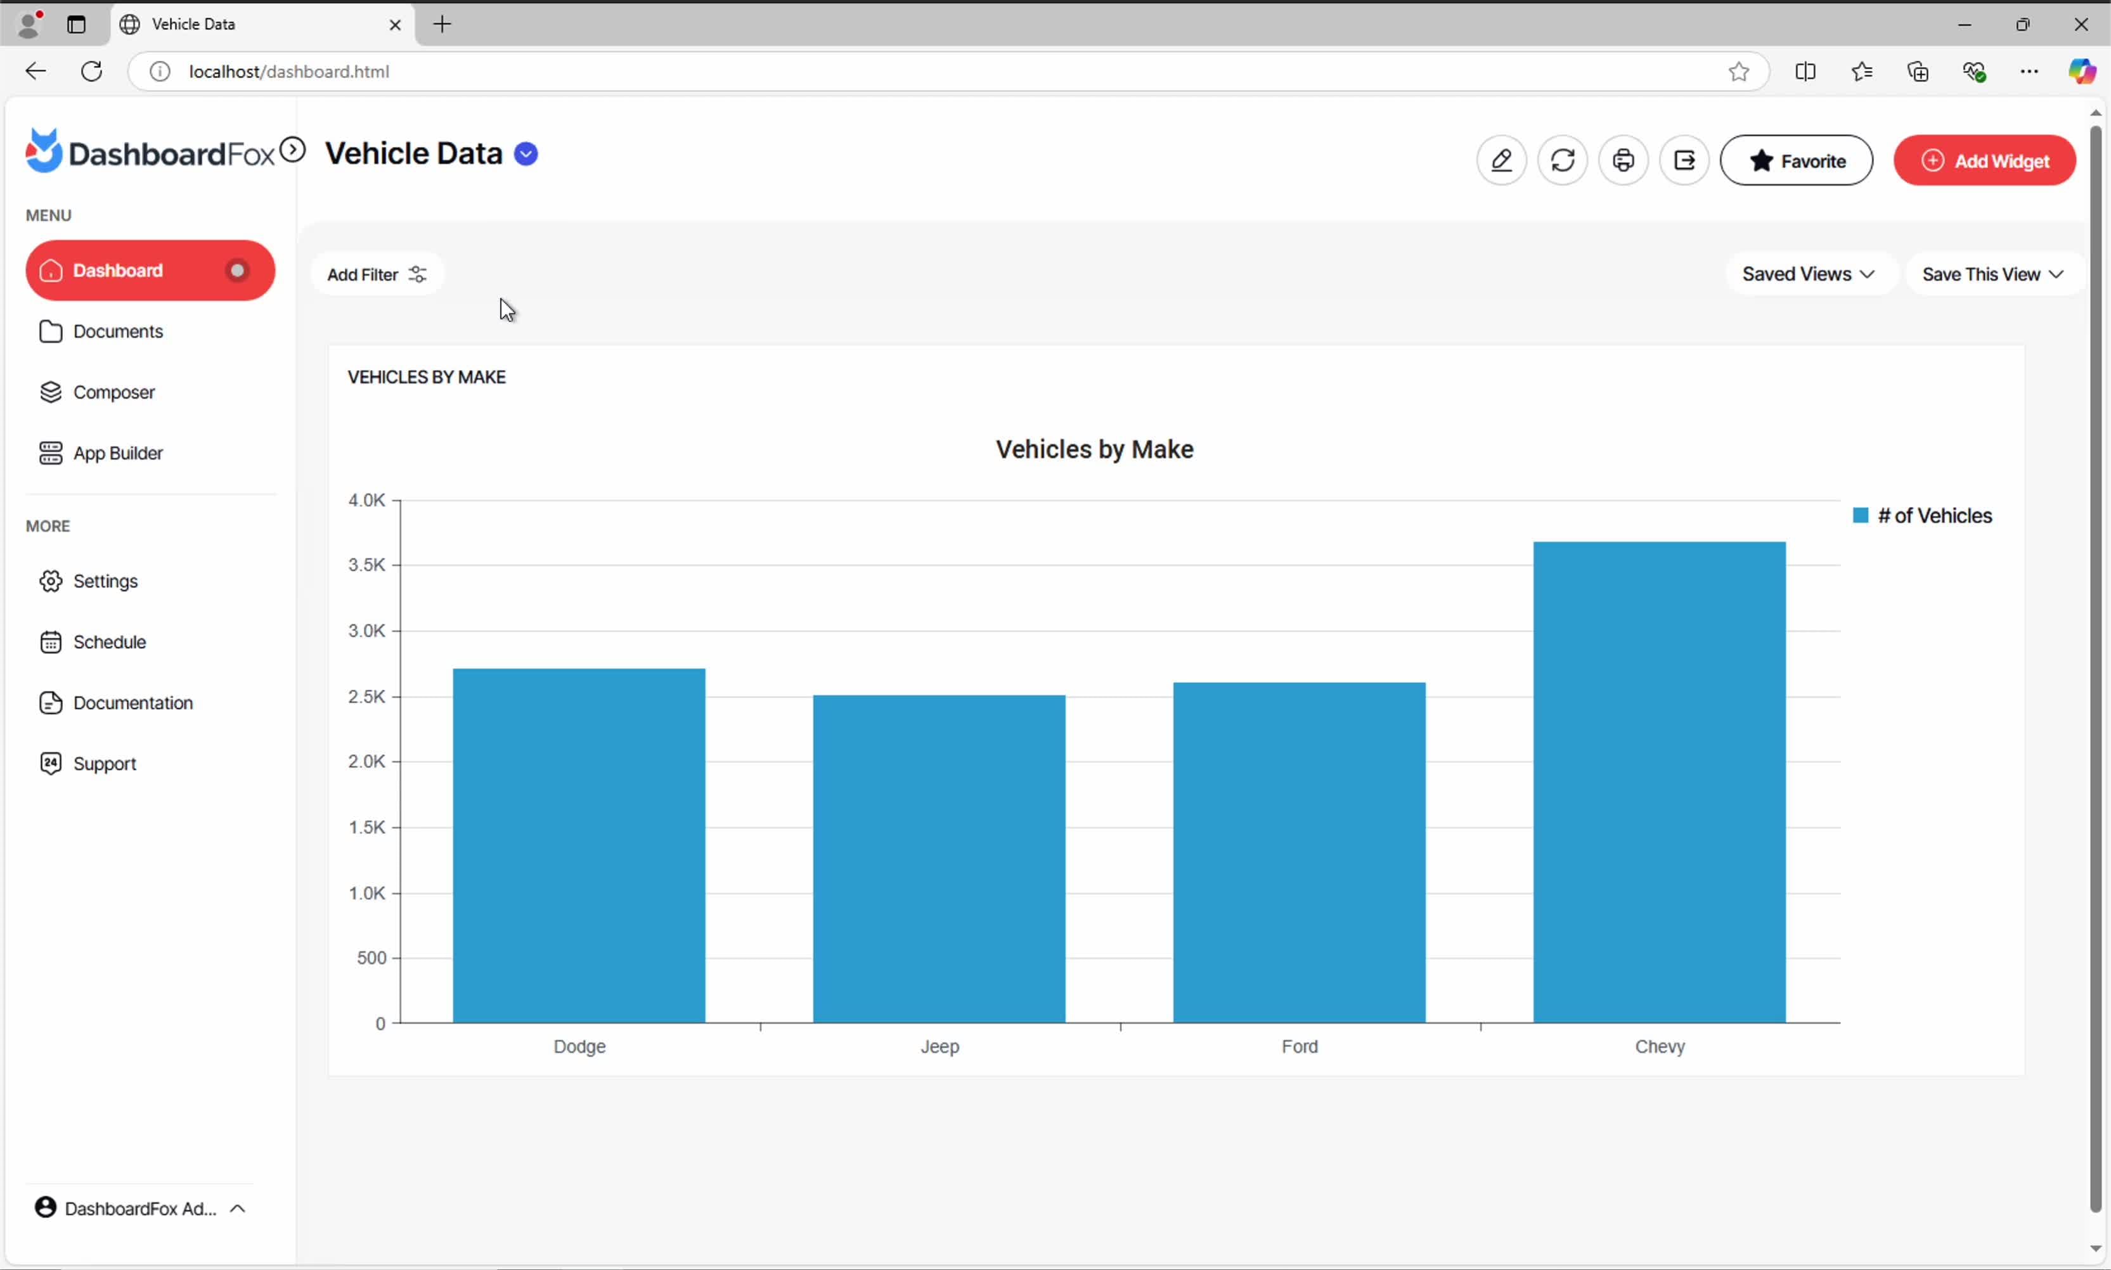Click the Chevy bar in chart
Viewport: 2111px width, 1270px height.
point(1659,781)
